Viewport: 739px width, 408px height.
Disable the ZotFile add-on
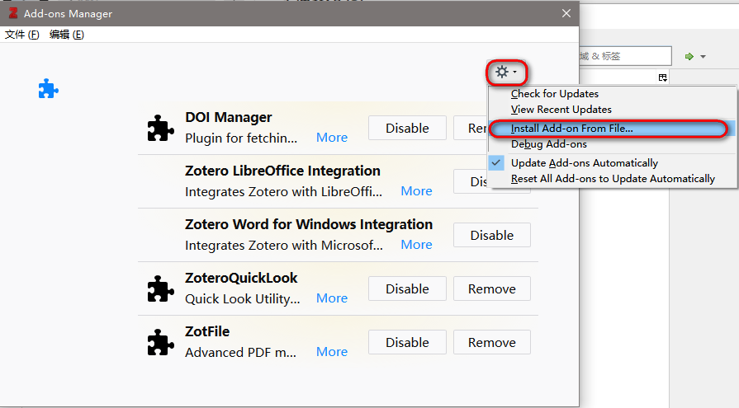click(407, 342)
